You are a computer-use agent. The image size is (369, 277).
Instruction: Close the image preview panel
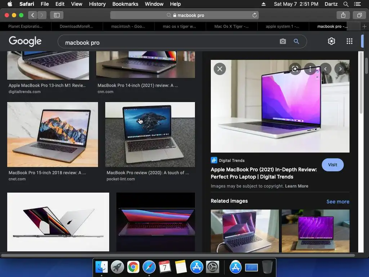219,69
